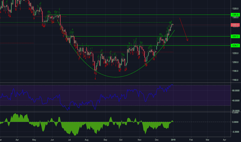Select the green curved cup trendline bottom
Screen dimensions: 241x142
point(116,77)
